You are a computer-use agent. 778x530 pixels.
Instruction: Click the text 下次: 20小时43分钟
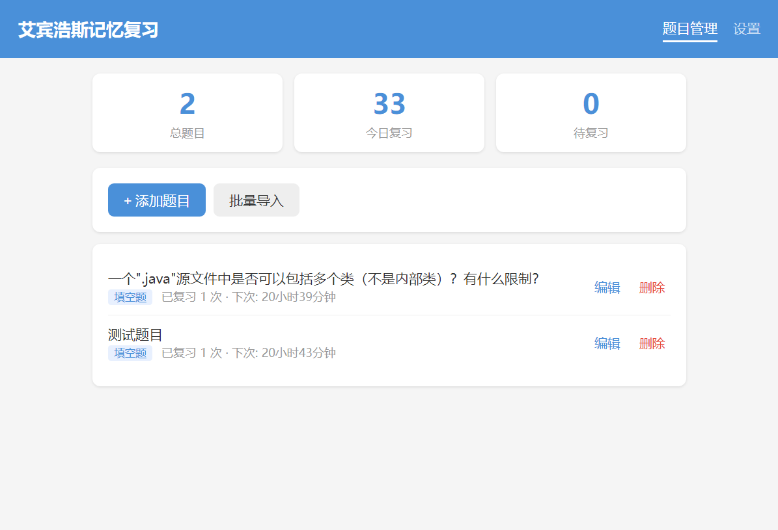coord(284,353)
